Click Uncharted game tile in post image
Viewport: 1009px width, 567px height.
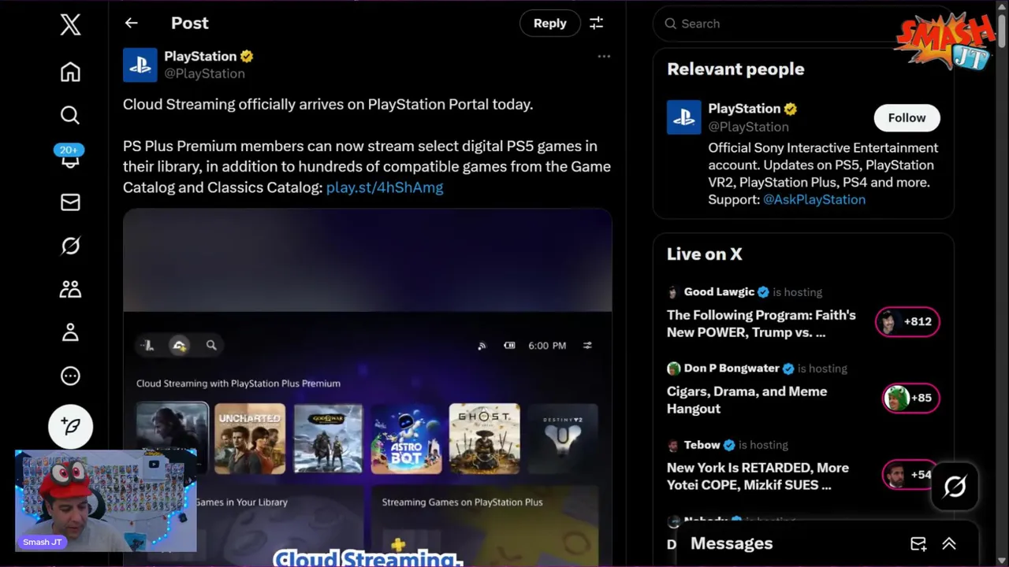coord(250,439)
